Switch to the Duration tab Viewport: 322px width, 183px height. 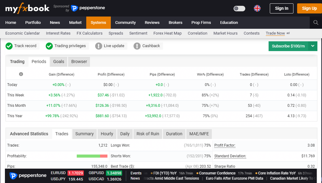pos(174,134)
